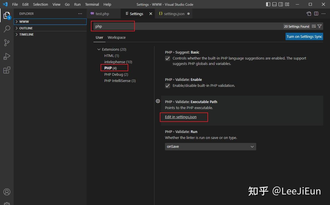Open the Run and Debug view
Screen dimensions: 330x205
[7, 56]
